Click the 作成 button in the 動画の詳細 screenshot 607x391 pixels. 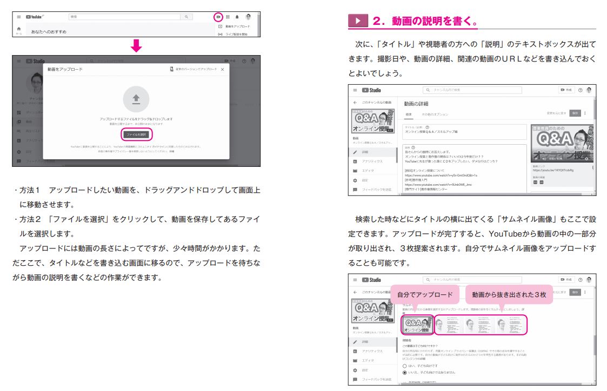pyautogui.click(x=566, y=90)
